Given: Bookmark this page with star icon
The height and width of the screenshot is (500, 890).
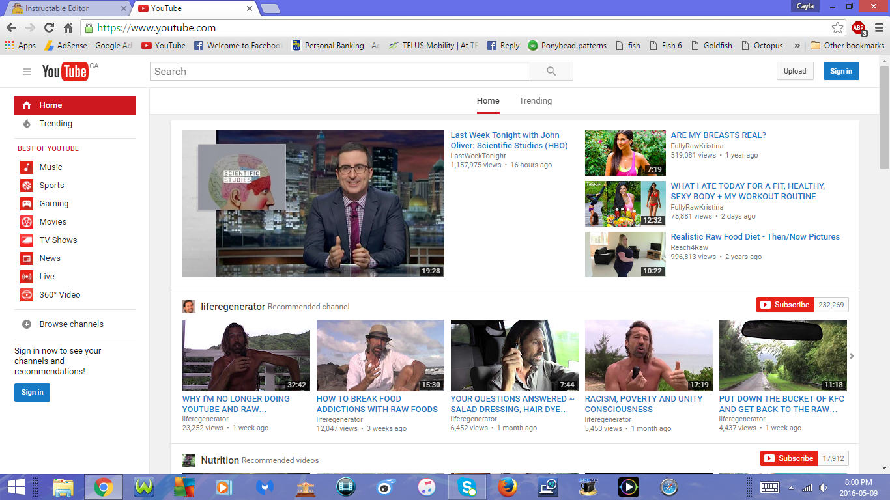Looking at the screenshot, I should click(x=838, y=28).
